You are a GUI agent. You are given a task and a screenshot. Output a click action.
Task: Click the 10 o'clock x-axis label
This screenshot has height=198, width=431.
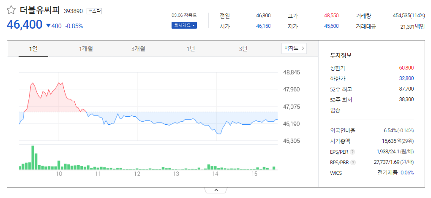[59, 174]
